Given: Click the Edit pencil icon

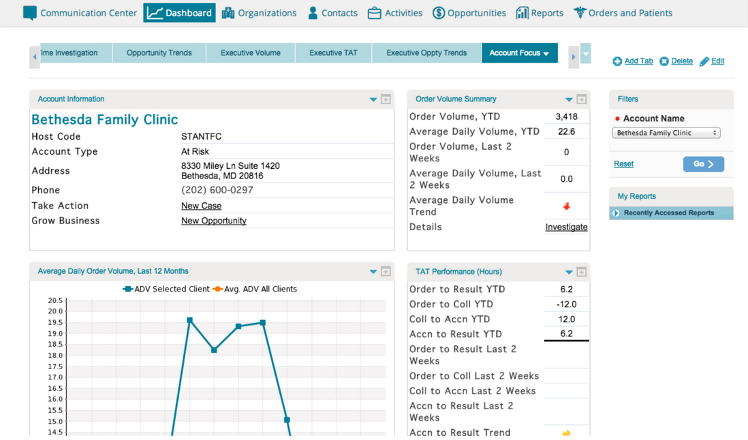Looking at the screenshot, I should click(704, 61).
